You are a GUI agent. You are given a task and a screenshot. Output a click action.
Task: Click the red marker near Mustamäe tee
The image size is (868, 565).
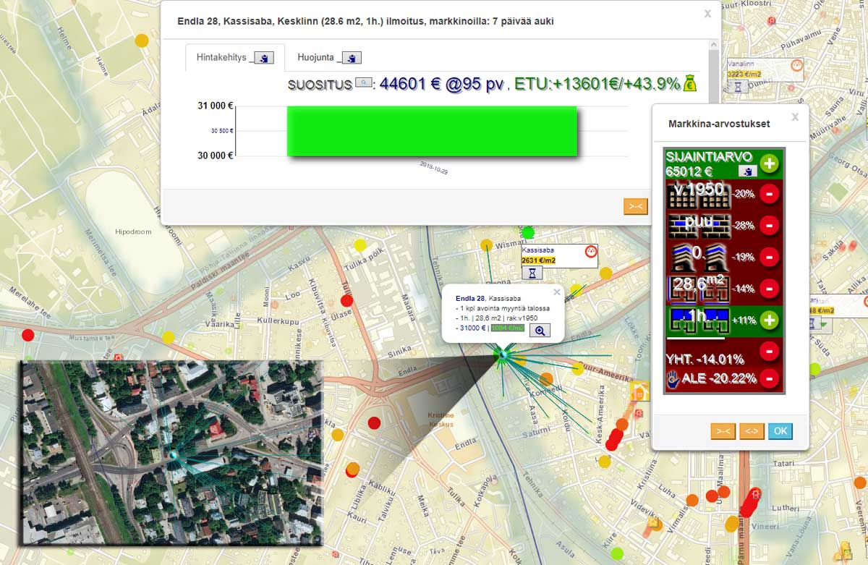tap(28, 335)
